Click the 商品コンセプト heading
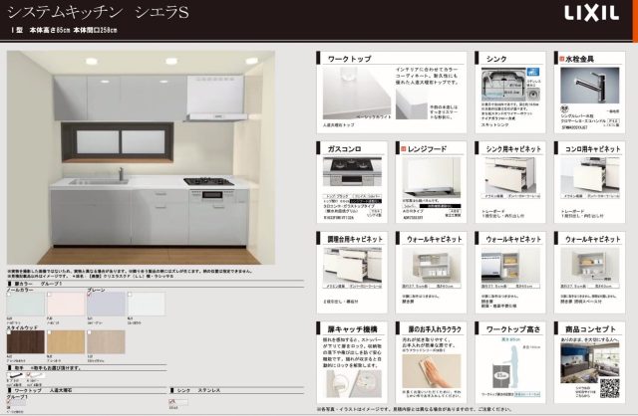 tap(590, 329)
